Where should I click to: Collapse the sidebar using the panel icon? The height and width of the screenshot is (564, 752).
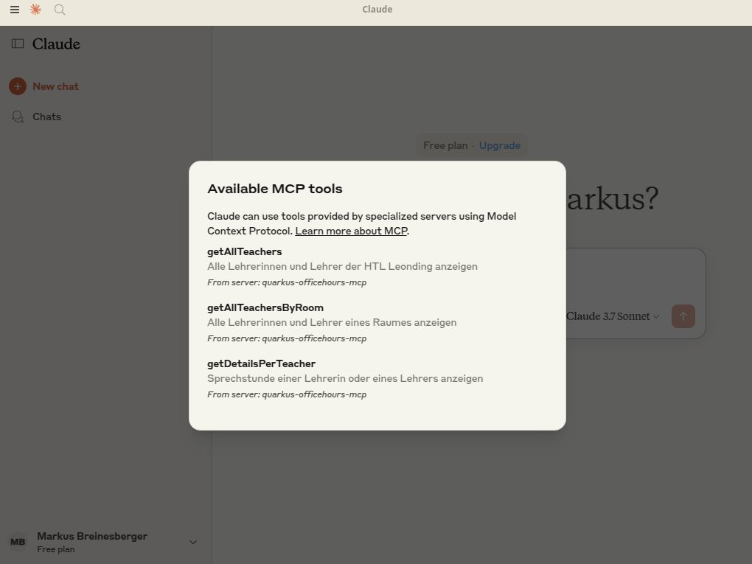[x=18, y=43]
